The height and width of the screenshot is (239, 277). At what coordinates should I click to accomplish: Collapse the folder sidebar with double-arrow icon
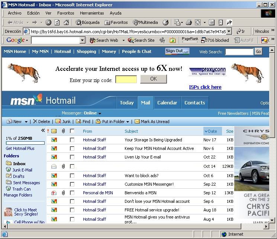(x=43, y=130)
